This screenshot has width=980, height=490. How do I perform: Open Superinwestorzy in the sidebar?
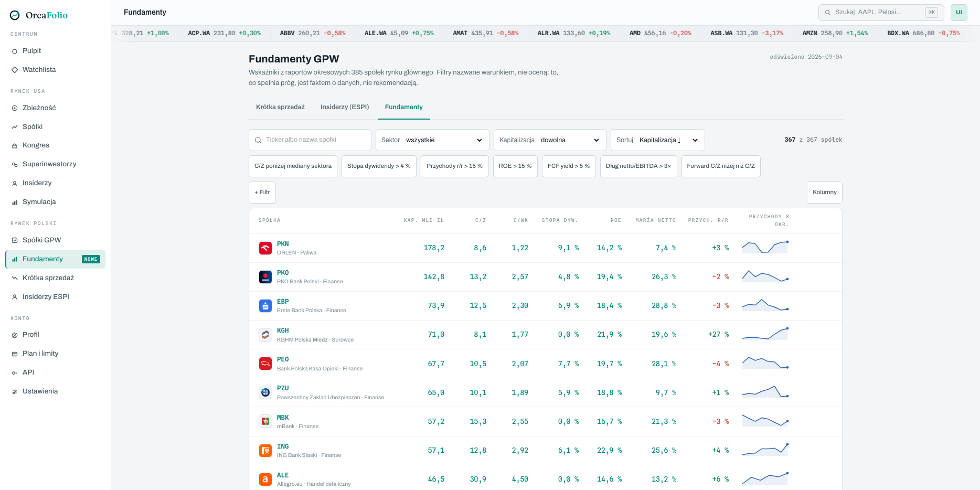pos(55,164)
